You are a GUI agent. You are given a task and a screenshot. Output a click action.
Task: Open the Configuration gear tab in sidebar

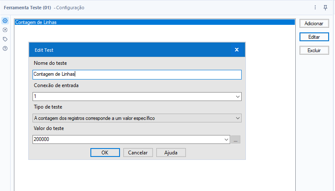coord(5,21)
